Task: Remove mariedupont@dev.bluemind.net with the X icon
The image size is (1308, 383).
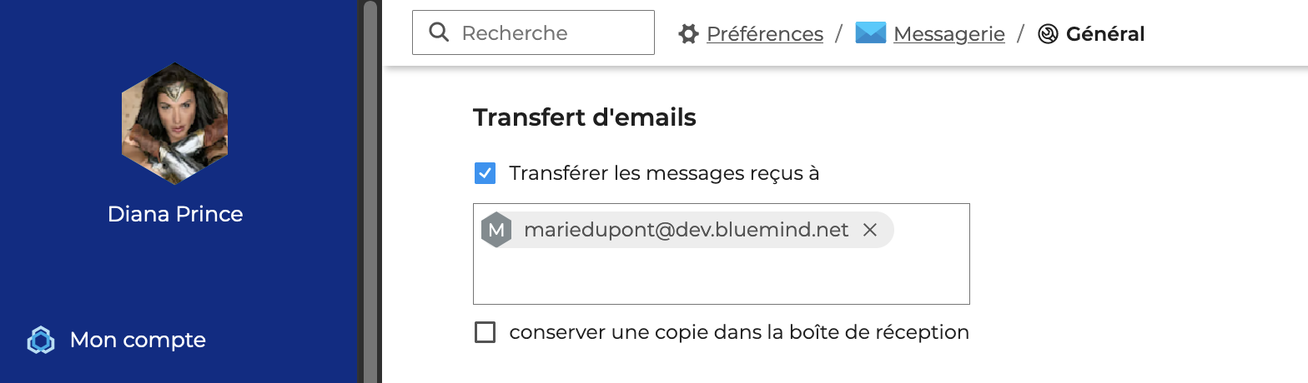Action: 869,230
